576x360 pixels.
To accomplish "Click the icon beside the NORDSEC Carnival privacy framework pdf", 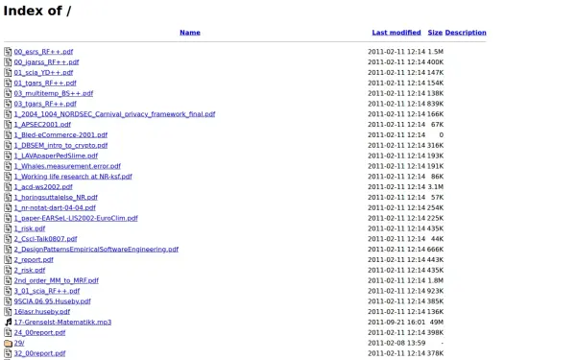I will (8, 114).
